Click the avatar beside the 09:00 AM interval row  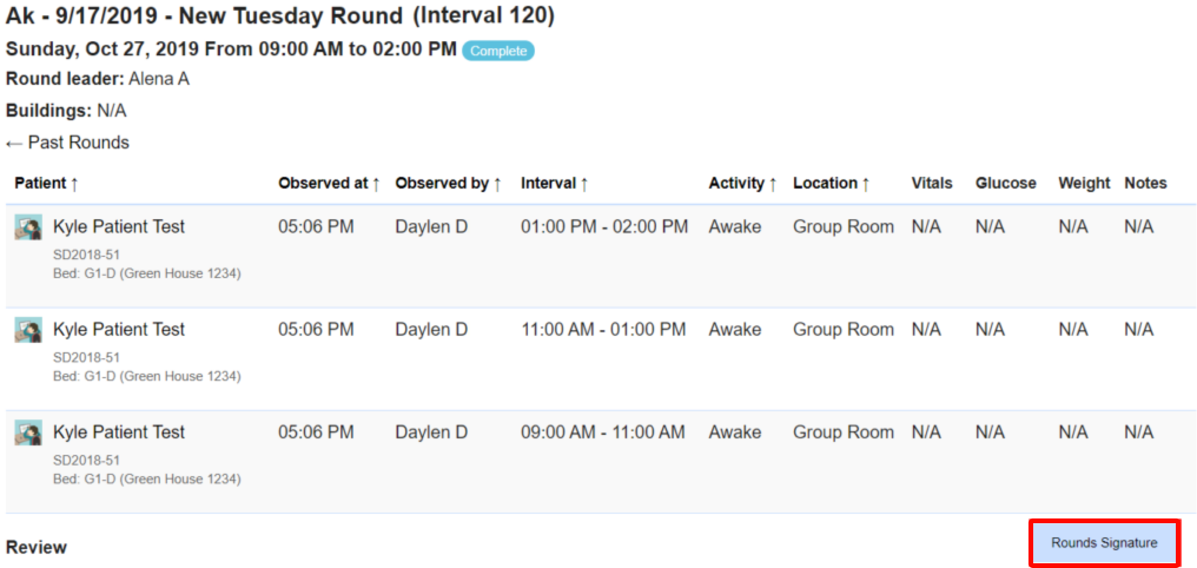pyautogui.click(x=29, y=431)
